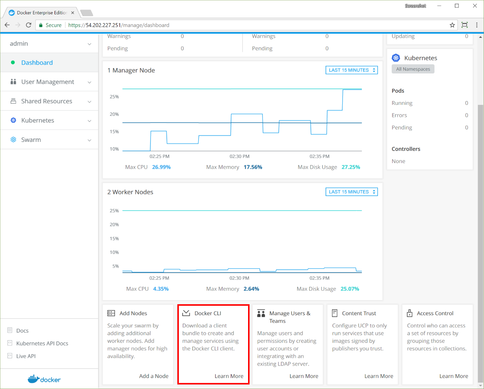Click the Swarm icon in sidebar

point(13,140)
